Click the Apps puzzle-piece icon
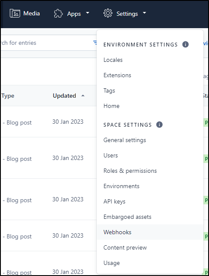The width and height of the screenshot is (209, 276). coord(58,13)
